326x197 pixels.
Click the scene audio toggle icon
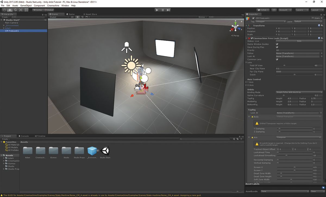[82, 17]
